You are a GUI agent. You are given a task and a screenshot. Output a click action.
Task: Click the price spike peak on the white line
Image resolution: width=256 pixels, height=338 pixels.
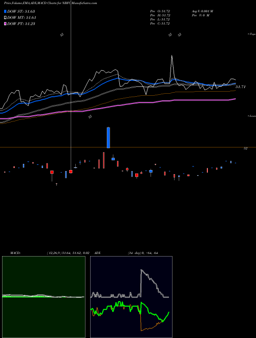172,56
